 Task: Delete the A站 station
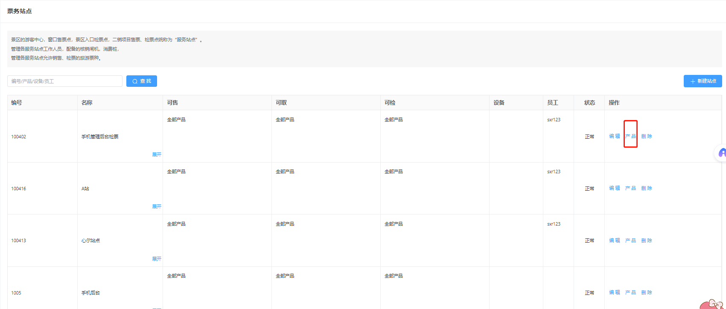(647, 188)
